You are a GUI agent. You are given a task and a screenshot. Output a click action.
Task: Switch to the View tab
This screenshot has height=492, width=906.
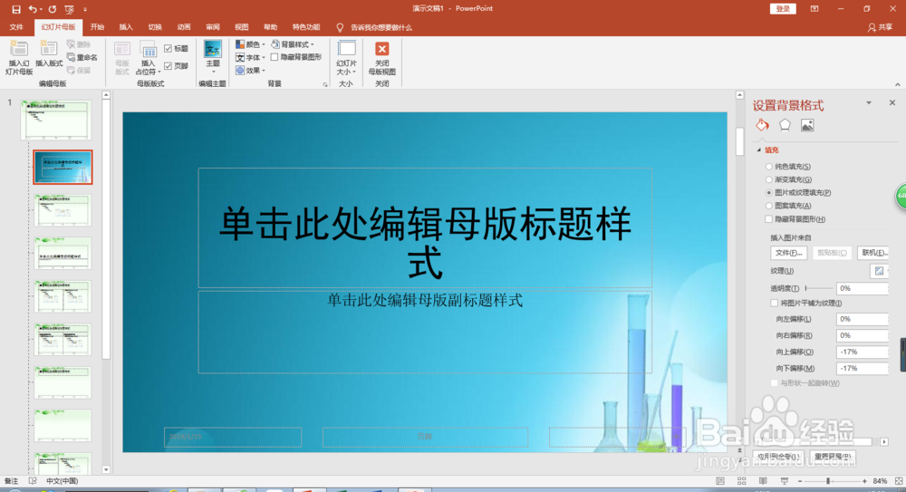pyautogui.click(x=242, y=27)
